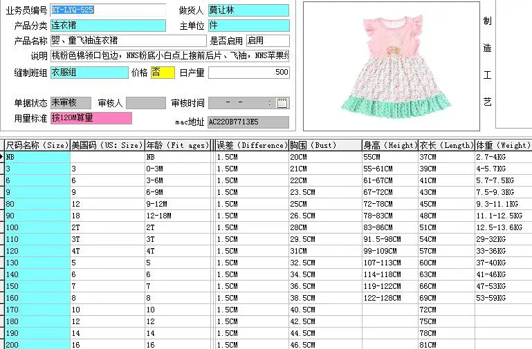532x349 pixels.
Task: Click weight cell 2.7-4KG
Action: tap(504, 157)
